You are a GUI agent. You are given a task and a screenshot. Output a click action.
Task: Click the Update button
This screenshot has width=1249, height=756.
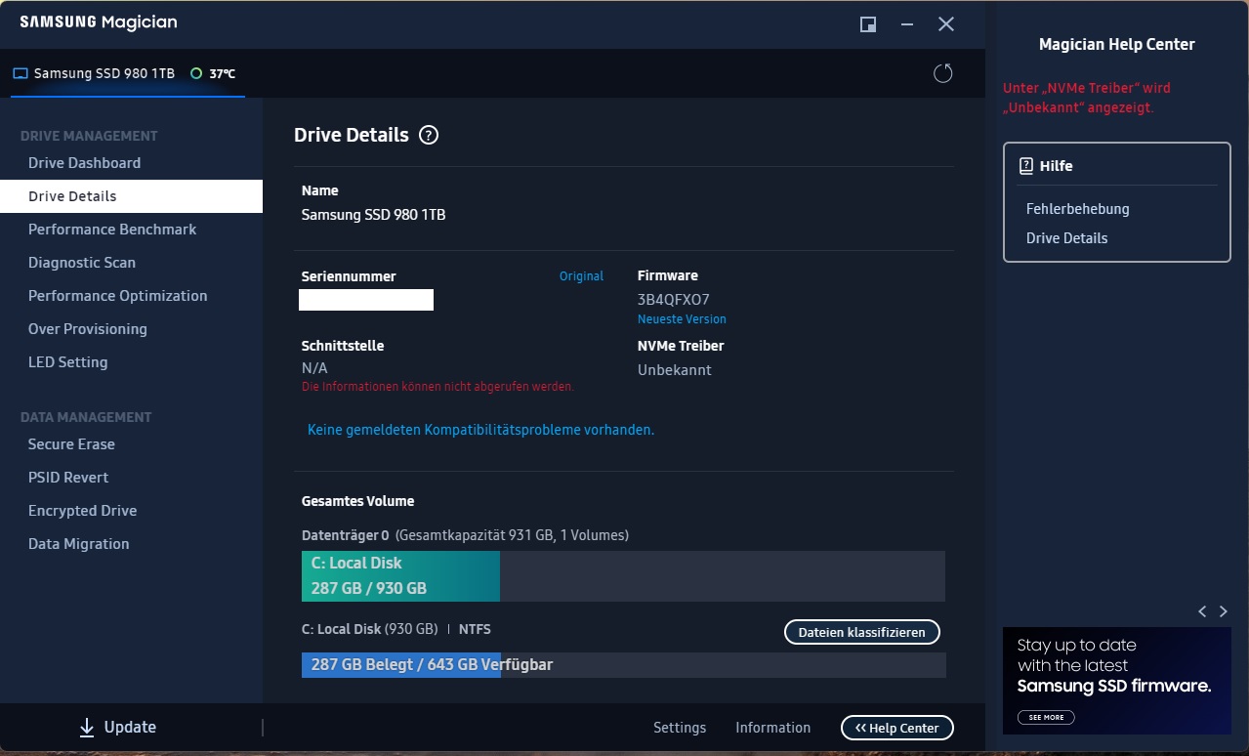(x=117, y=727)
